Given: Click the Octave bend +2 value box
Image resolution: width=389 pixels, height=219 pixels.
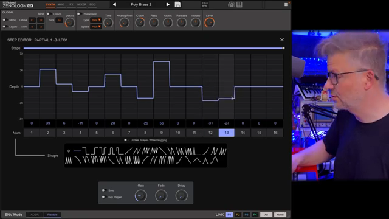Looking at the screenshot, I should tap(41, 20).
